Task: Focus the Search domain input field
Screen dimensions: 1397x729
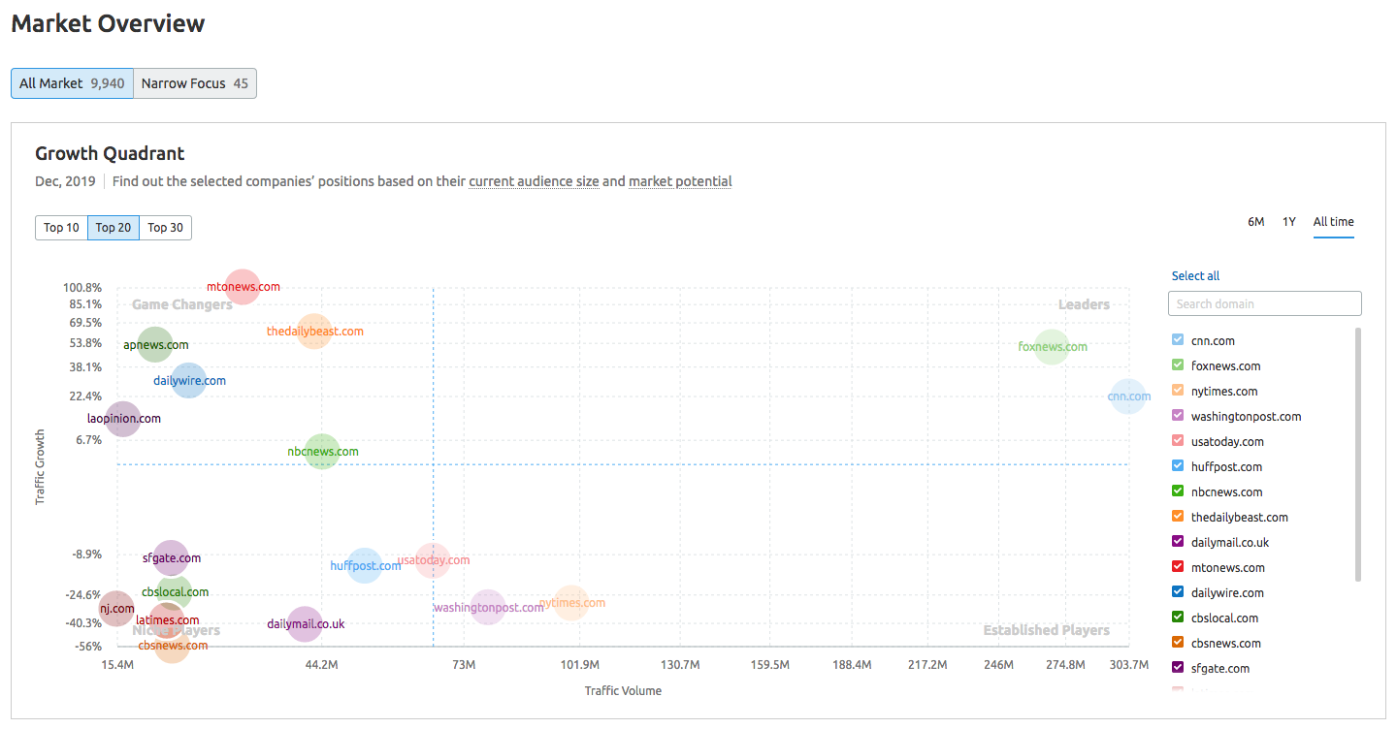Action: [1265, 303]
